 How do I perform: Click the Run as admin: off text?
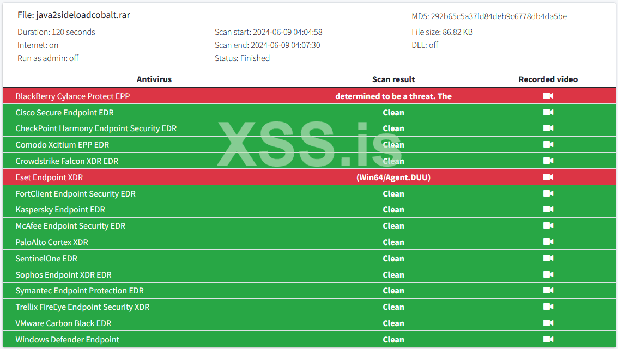click(x=48, y=58)
